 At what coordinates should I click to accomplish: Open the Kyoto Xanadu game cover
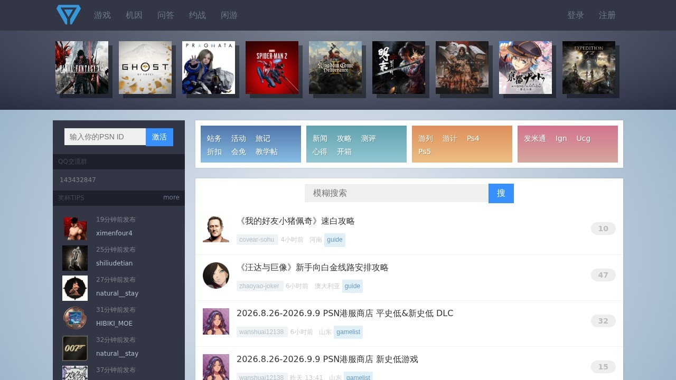[x=525, y=68]
